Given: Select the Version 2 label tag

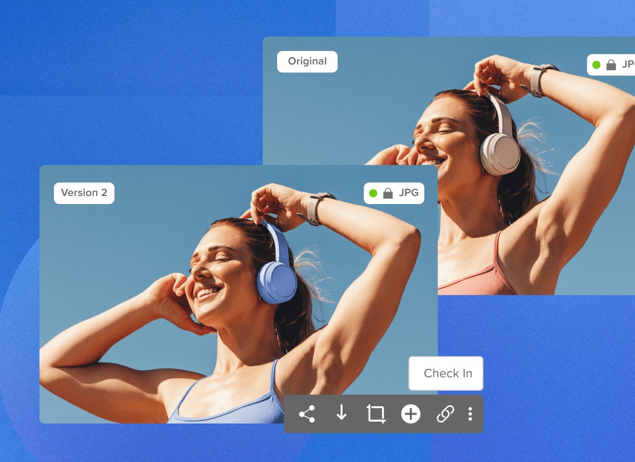Looking at the screenshot, I should click(x=84, y=193).
